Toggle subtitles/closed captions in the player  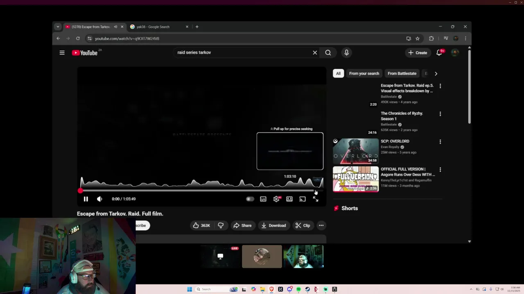tap(263, 199)
